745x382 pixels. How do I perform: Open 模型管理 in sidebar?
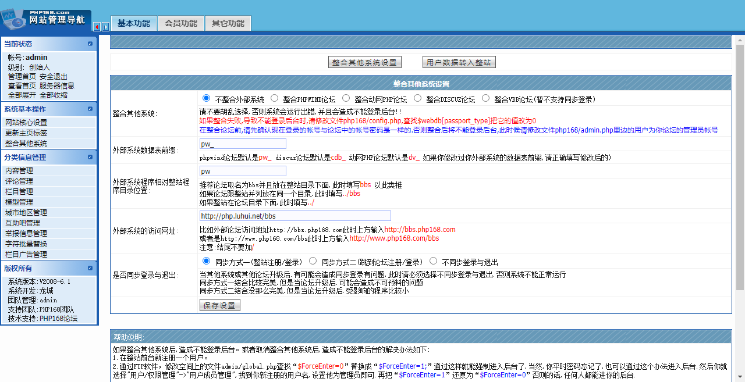coord(19,202)
